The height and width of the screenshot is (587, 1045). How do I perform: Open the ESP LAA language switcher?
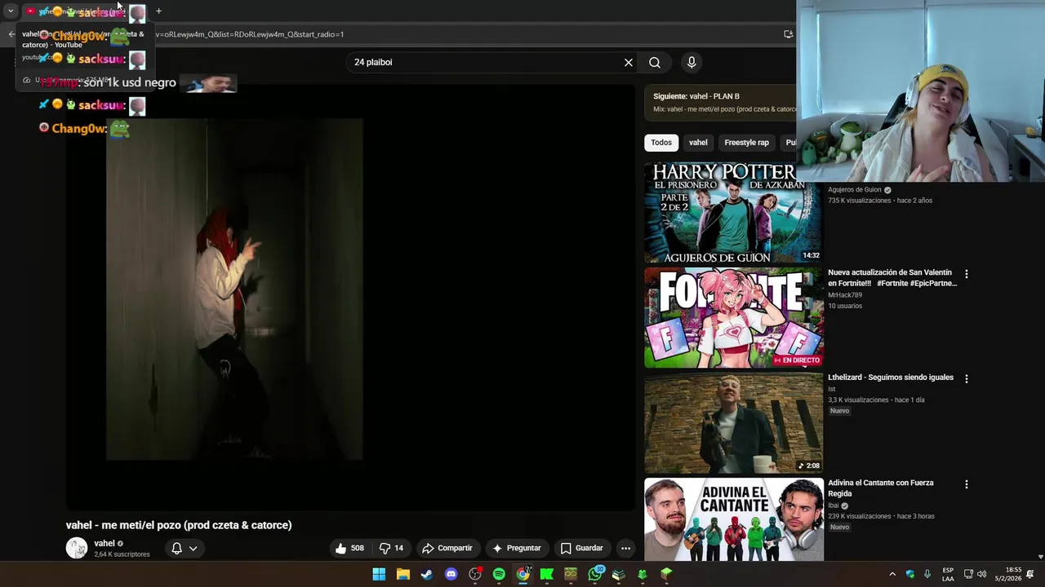(x=948, y=574)
